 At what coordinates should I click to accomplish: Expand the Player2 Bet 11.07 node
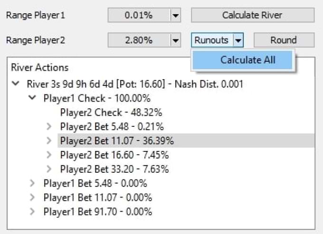click(x=49, y=140)
